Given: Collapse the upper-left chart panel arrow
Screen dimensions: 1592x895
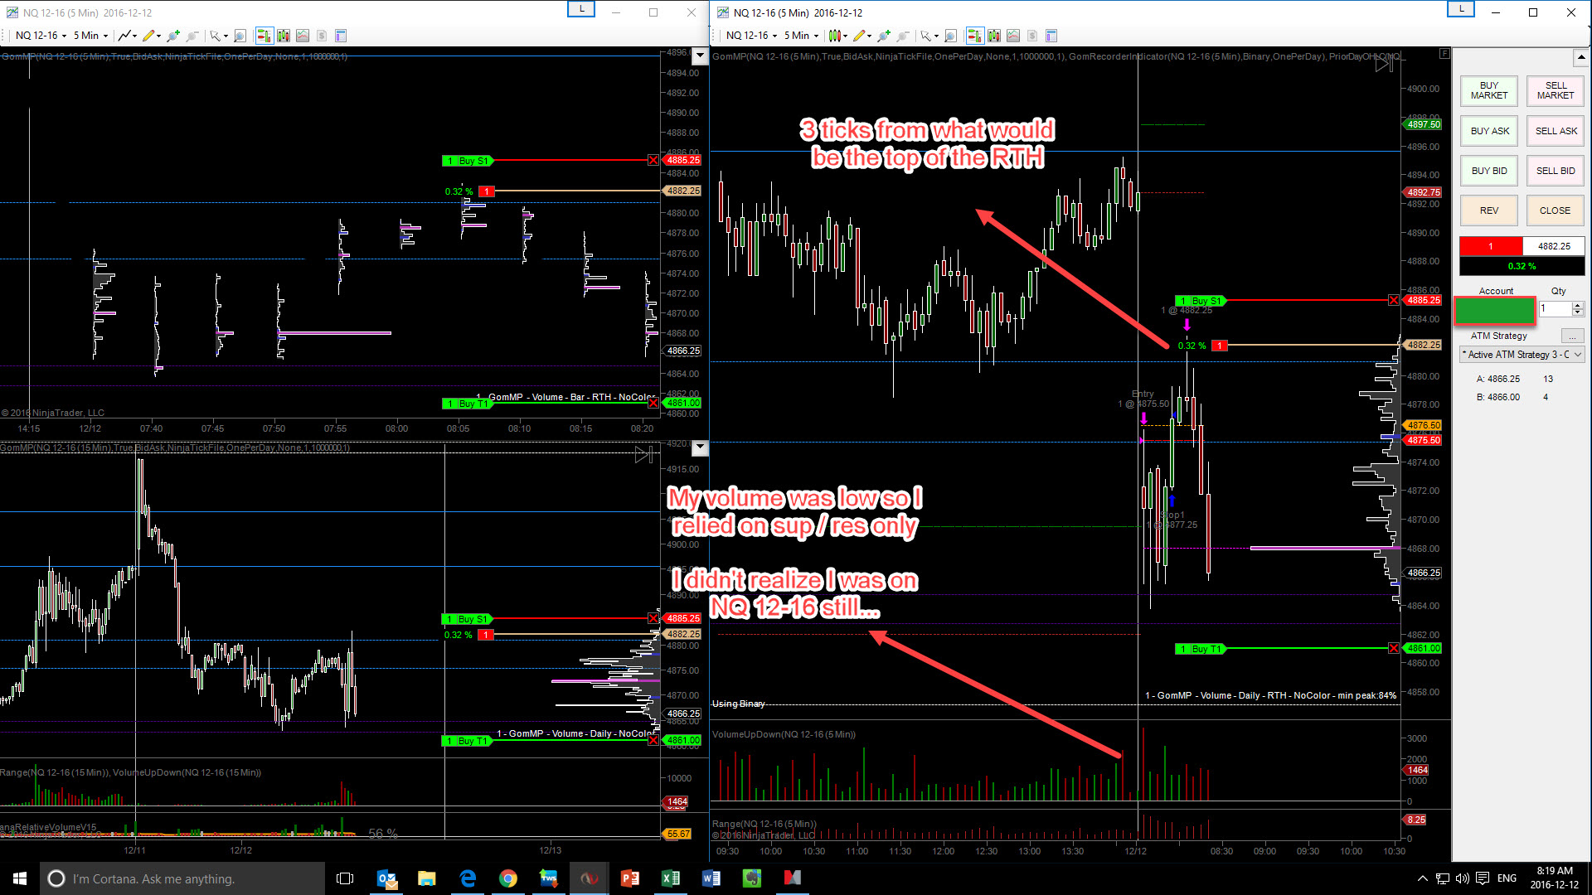Looking at the screenshot, I should tap(700, 56).
